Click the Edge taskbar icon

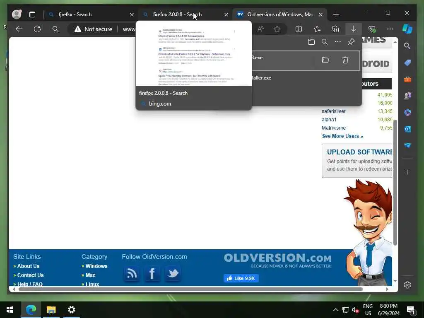click(x=31, y=310)
